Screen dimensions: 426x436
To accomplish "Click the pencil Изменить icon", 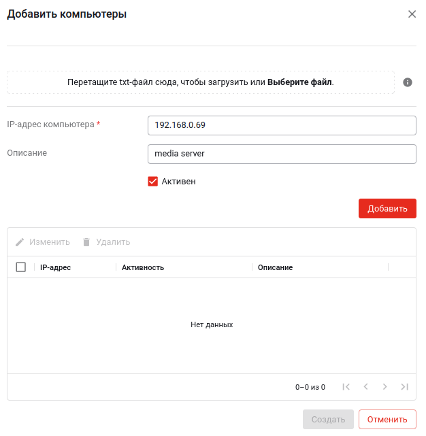I will click(20, 242).
